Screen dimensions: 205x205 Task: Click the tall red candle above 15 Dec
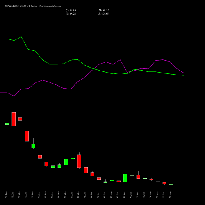tap(14, 119)
